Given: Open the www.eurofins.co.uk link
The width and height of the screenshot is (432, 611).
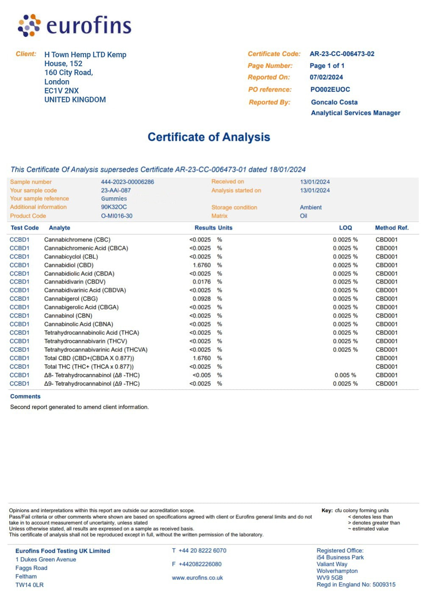Looking at the screenshot, I should point(197,577).
